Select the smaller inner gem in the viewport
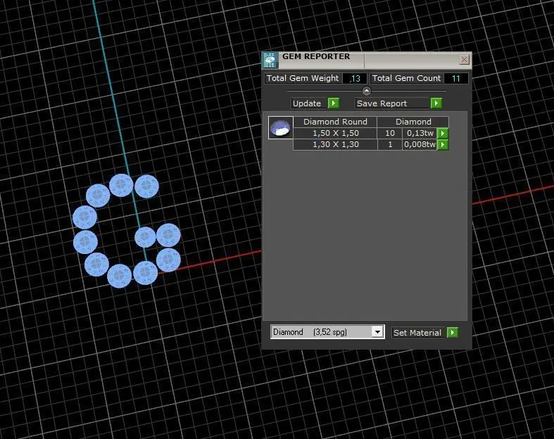The height and width of the screenshot is (439, 554). click(145, 236)
